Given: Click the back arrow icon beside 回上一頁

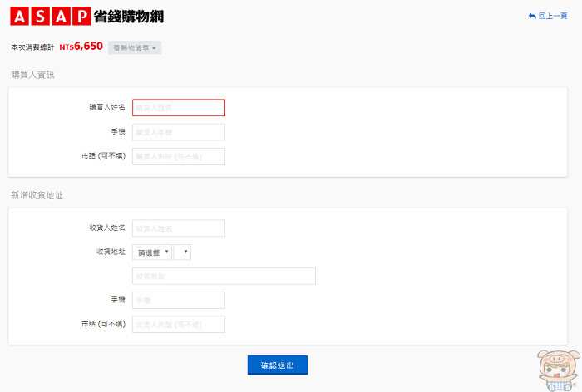Looking at the screenshot, I should tap(532, 16).
